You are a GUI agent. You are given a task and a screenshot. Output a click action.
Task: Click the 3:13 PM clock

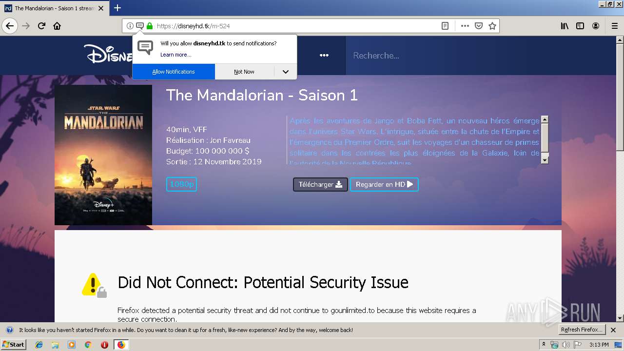599,345
